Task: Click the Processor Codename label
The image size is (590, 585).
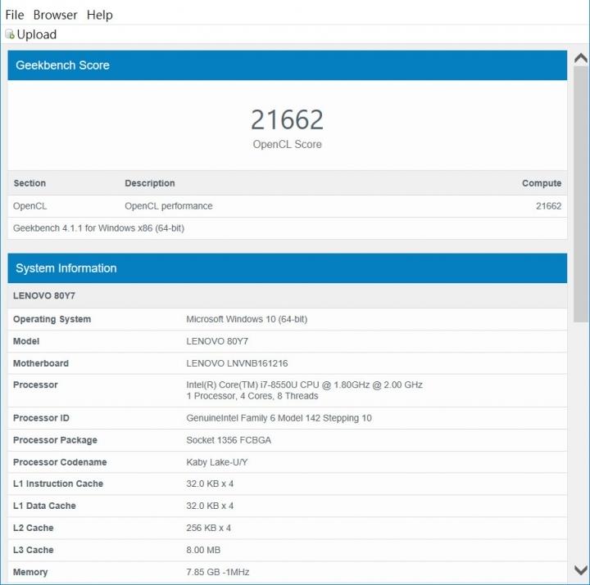Action: pyautogui.click(x=60, y=462)
